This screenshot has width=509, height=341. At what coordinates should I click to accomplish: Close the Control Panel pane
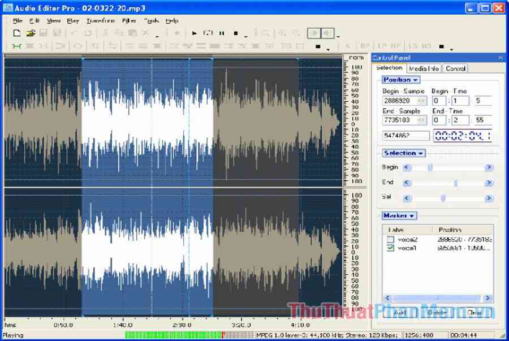[x=500, y=58]
